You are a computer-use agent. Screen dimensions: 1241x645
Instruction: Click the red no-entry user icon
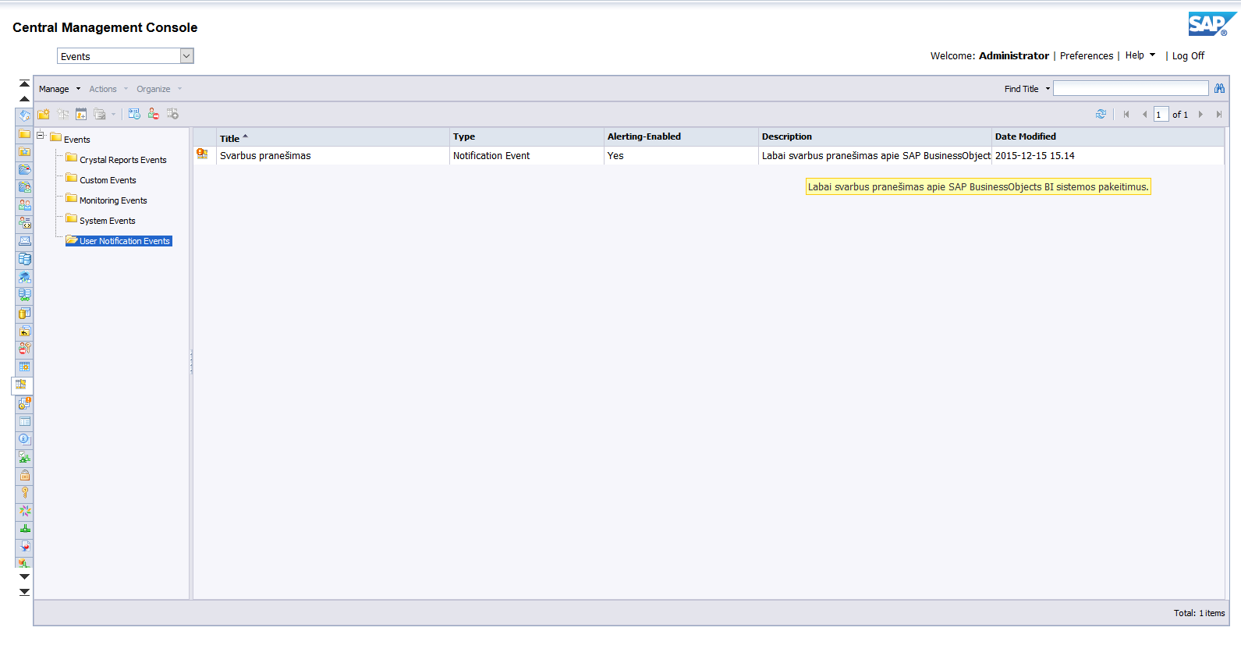tap(154, 115)
